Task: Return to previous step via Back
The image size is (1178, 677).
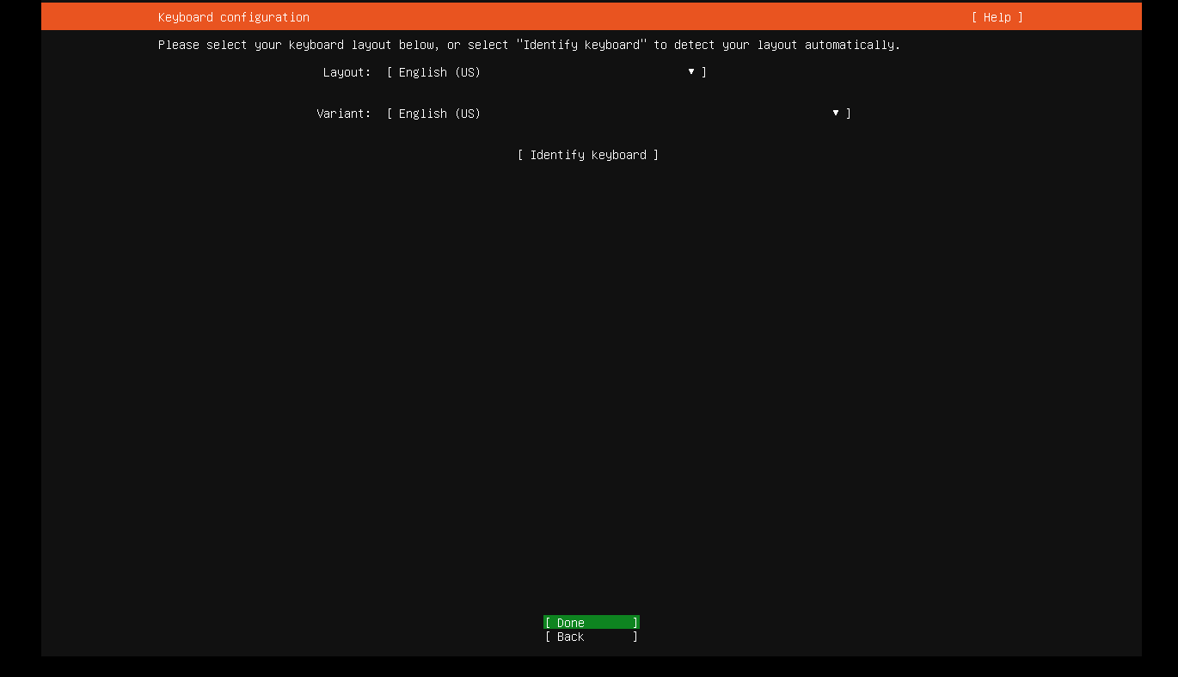Action: tap(591, 637)
